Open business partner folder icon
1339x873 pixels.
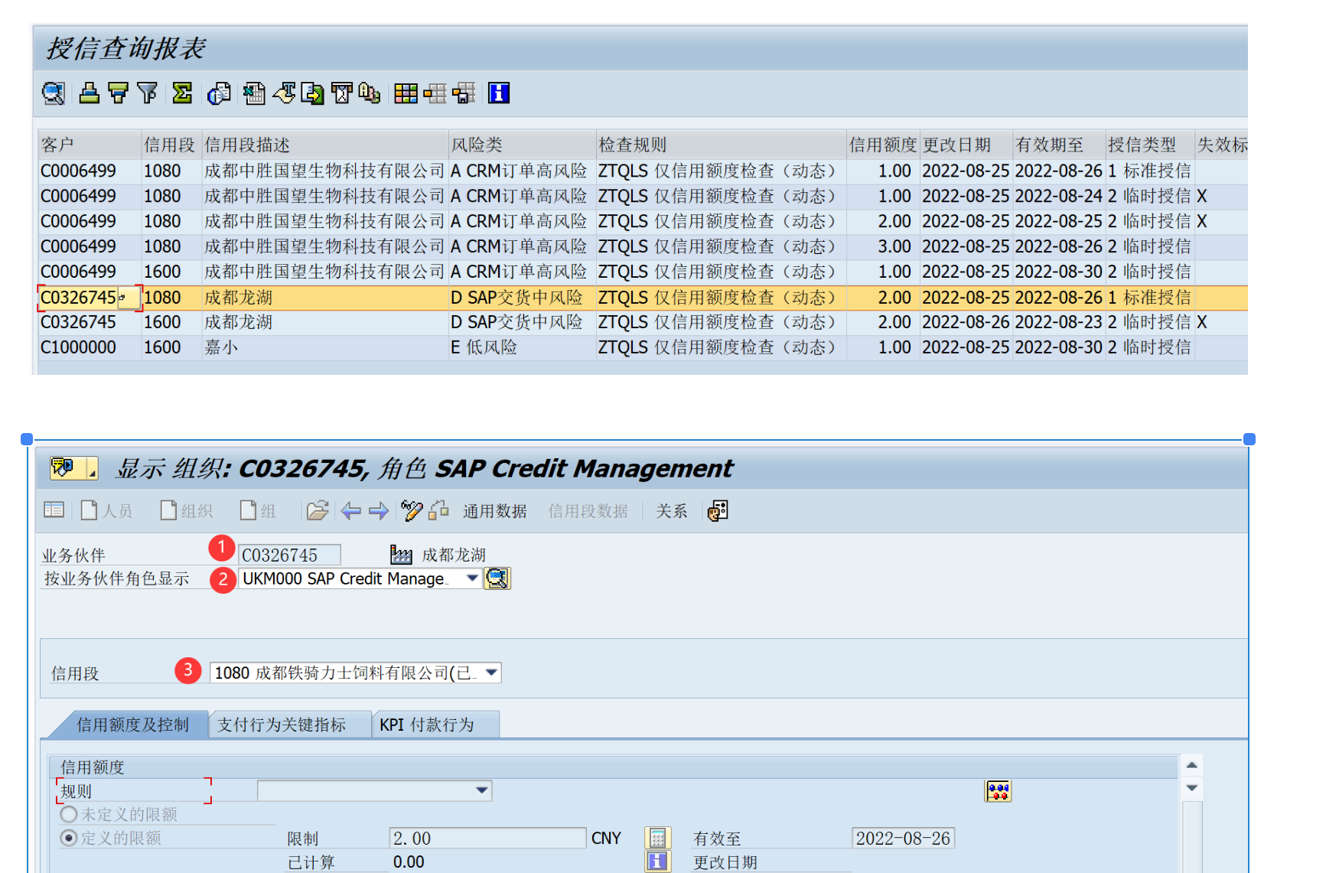(317, 510)
